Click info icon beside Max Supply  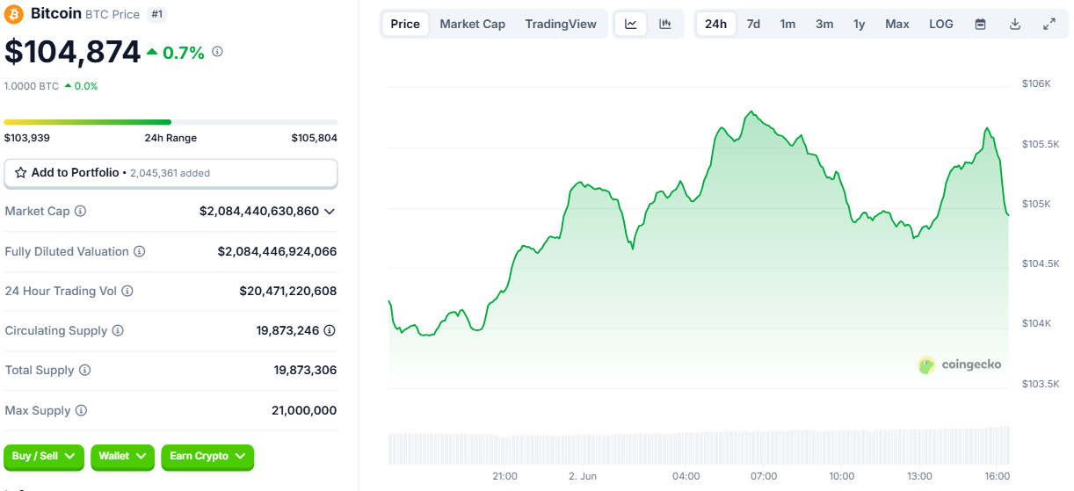(81, 410)
